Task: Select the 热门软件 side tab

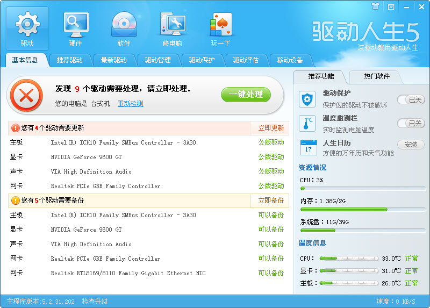Action: pyautogui.click(x=377, y=76)
